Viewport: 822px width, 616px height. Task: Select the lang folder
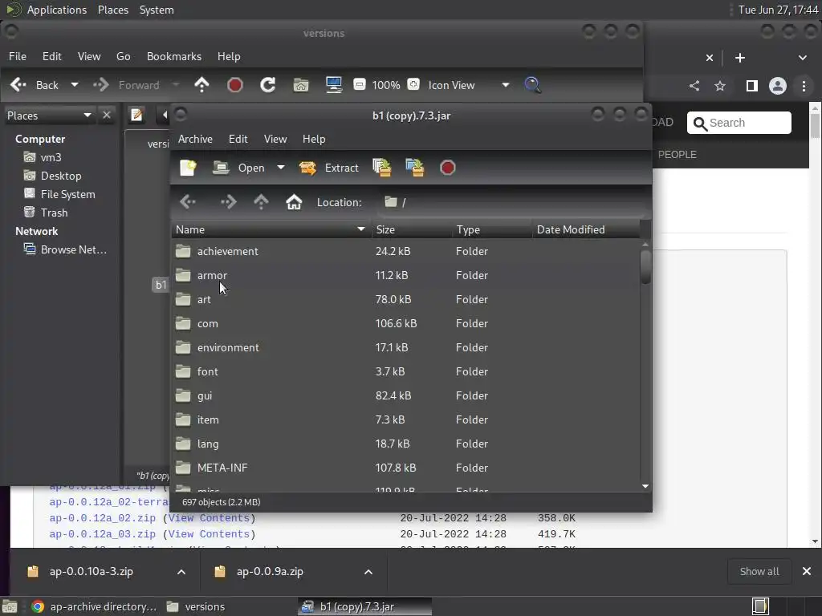(405, 444)
